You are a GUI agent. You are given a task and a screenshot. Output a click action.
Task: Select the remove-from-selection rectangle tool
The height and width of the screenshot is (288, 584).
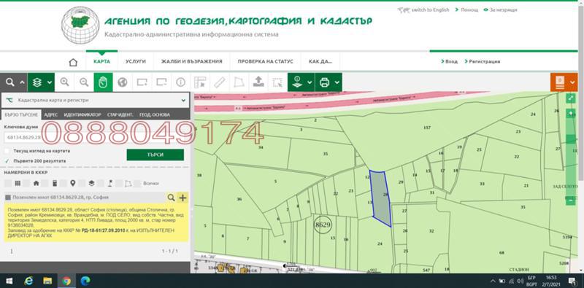point(161,82)
